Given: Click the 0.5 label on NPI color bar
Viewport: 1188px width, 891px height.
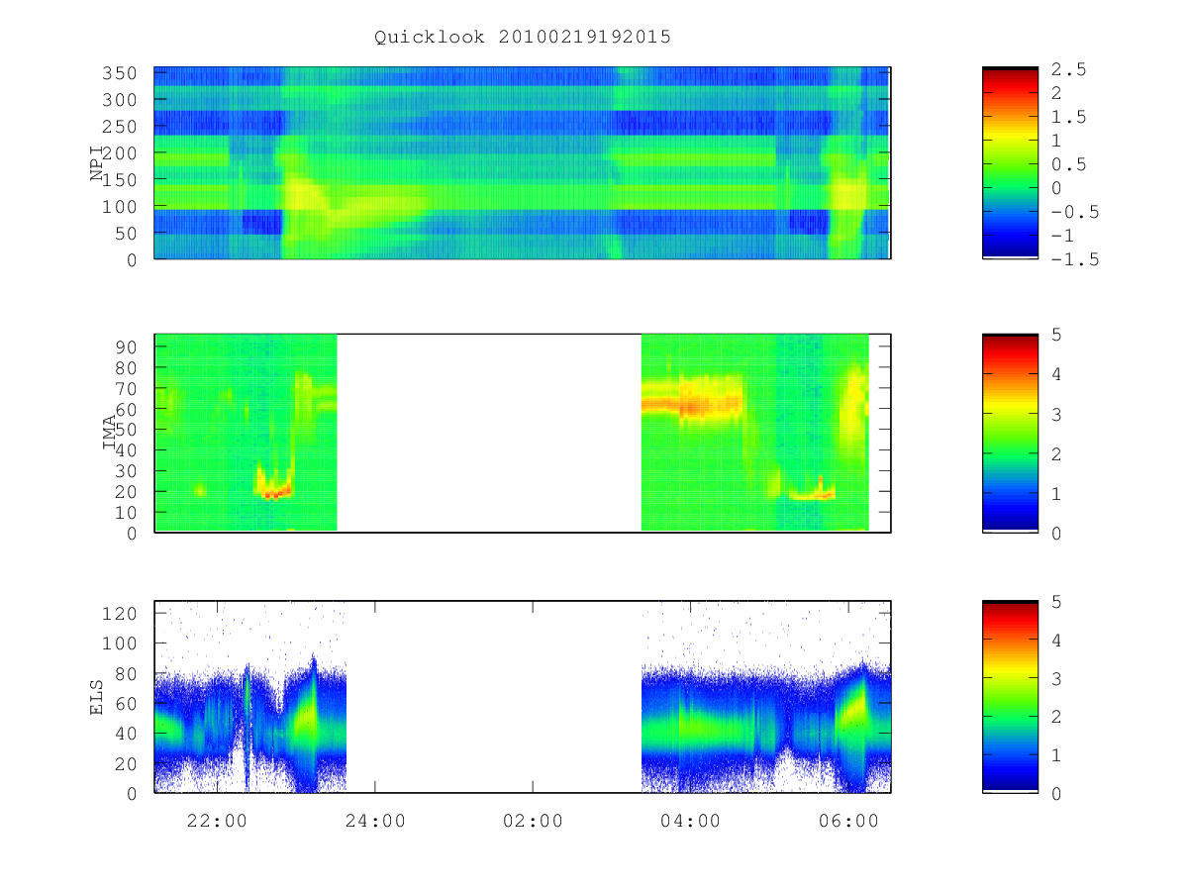Looking at the screenshot, I should point(1069,164).
